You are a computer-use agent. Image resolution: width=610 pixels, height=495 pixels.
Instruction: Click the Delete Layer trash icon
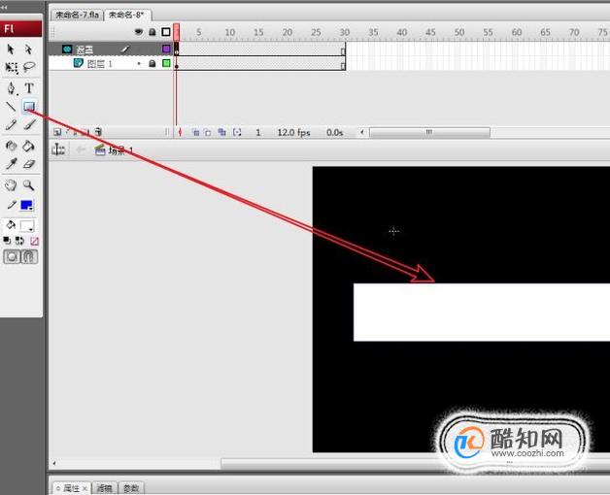pyautogui.click(x=98, y=132)
